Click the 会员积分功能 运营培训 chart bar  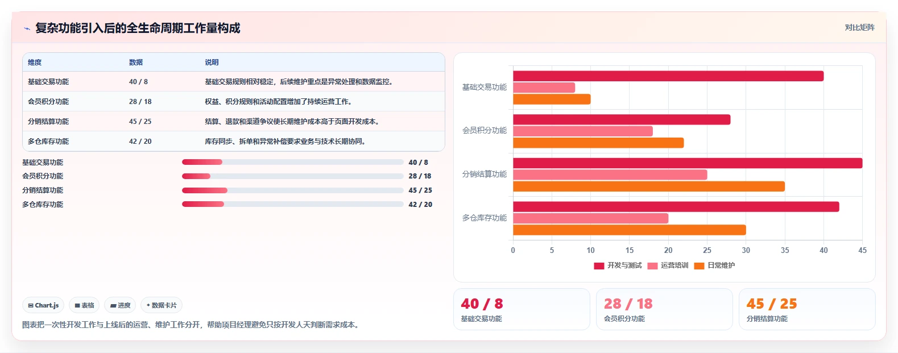583,131
